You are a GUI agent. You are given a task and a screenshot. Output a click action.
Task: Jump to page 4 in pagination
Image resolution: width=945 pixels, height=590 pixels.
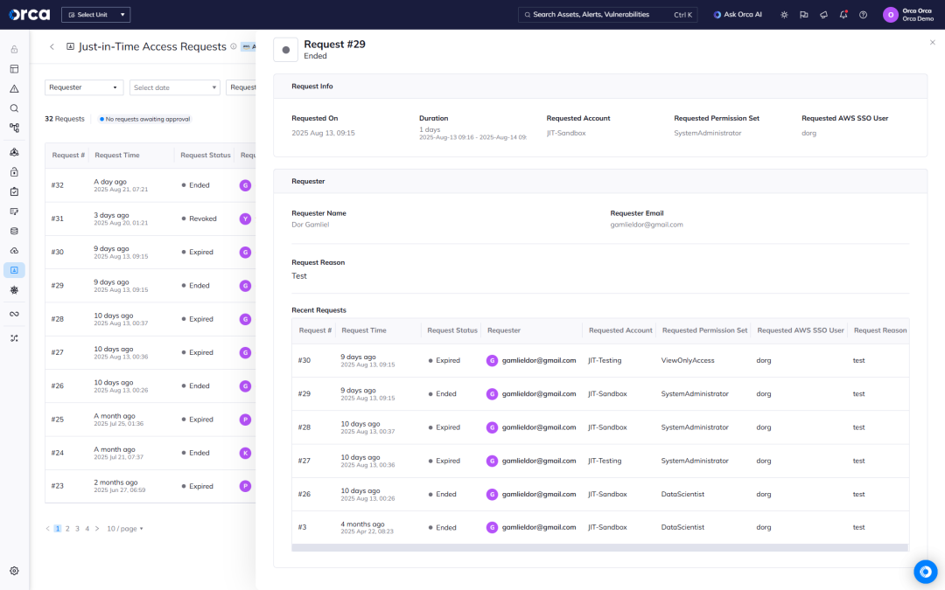tap(87, 529)
